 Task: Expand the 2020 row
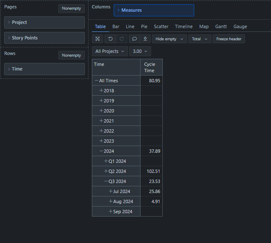[101, 111]
